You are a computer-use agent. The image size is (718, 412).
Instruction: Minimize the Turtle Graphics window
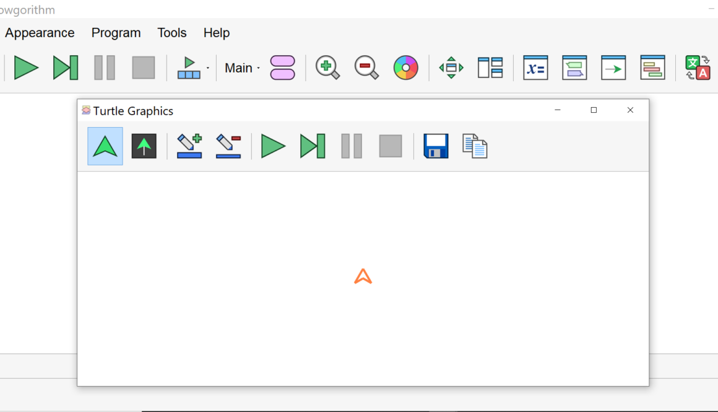pyautogui.click(x=557, y=110)
